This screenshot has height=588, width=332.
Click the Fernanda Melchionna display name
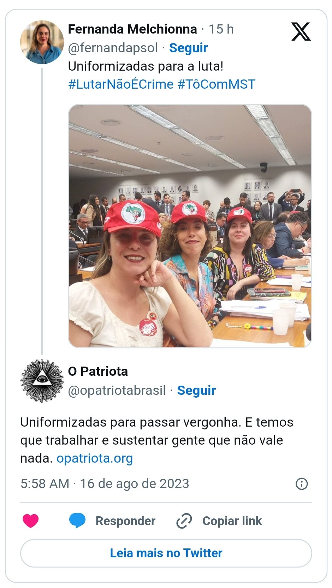(x=132, y=29)
